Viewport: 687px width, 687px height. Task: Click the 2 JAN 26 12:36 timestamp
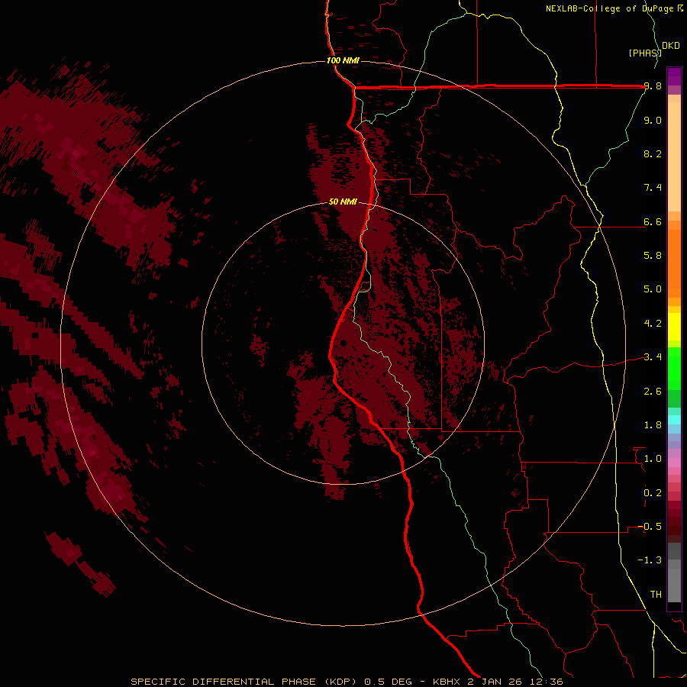click(514, 682)
